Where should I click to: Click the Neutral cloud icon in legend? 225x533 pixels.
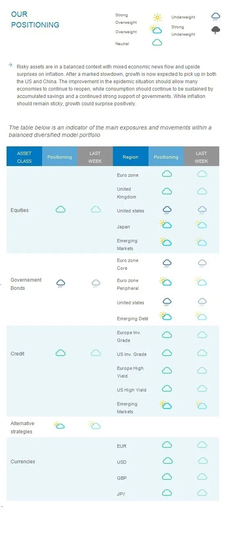coord(157,42)
